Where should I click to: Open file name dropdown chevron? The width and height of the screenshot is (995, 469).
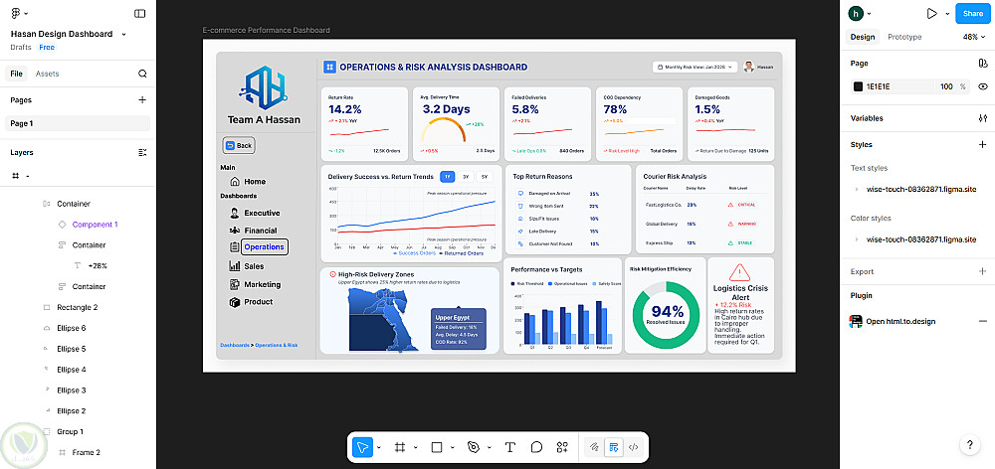pos(123,34)
